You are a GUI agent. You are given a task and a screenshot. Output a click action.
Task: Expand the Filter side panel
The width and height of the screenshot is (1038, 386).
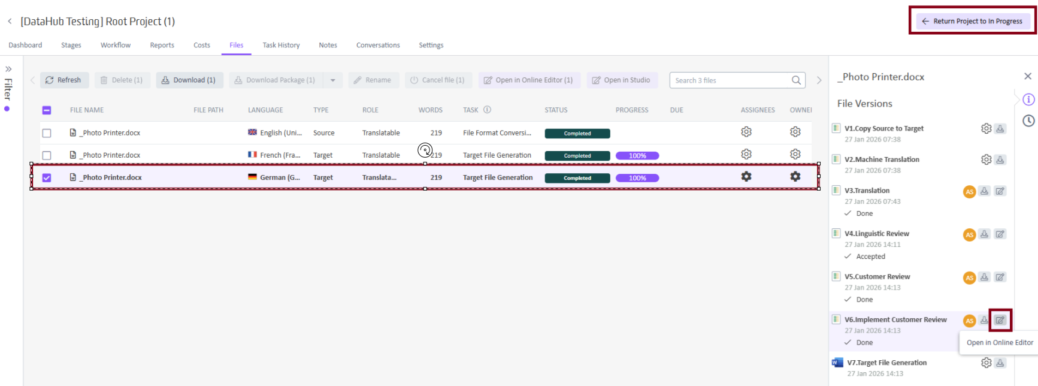click(x=8, y=69)
